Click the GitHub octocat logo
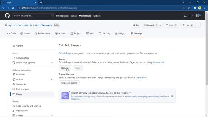 tap(7, 16)
